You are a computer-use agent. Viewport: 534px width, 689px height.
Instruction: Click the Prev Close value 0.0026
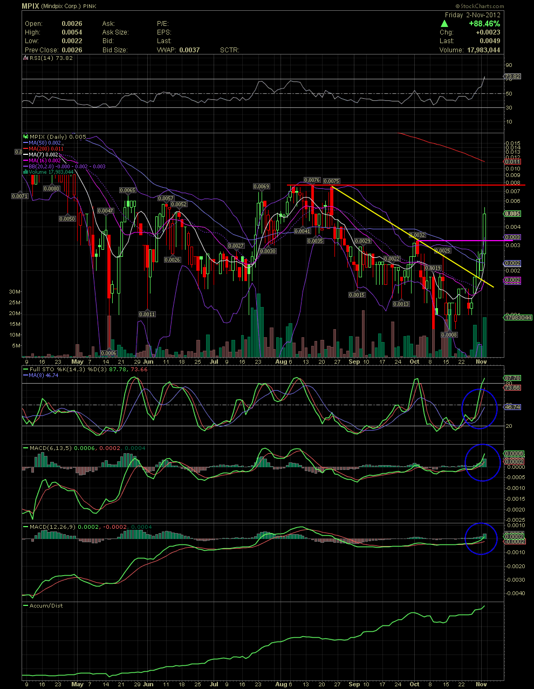pyautogui.click(x=72, y=50)
